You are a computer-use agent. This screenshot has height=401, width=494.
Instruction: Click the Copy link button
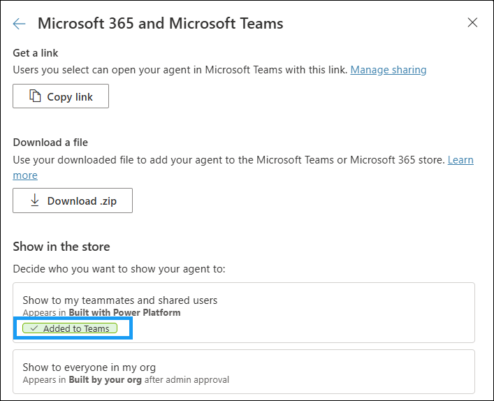point(61,96)
